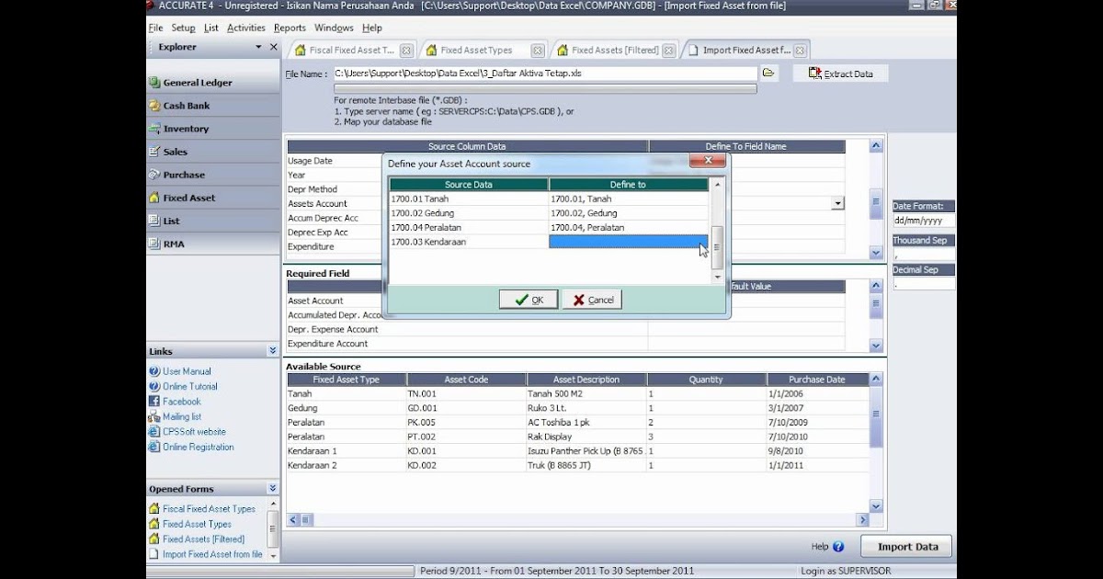Screen dimensions: 1103x579
Task: Open the Reports menu
Action: pos(290,28)
